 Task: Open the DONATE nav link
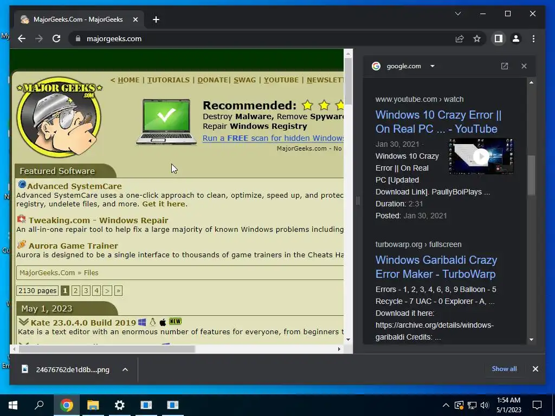tap(212, 80)
